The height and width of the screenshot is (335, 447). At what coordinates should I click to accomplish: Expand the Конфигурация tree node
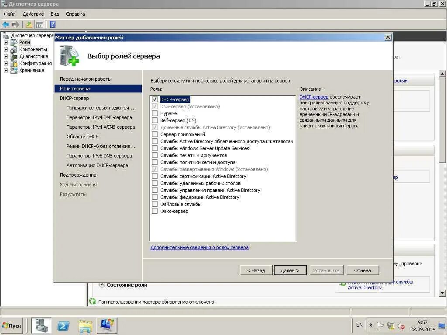click(x=6, y=63)
